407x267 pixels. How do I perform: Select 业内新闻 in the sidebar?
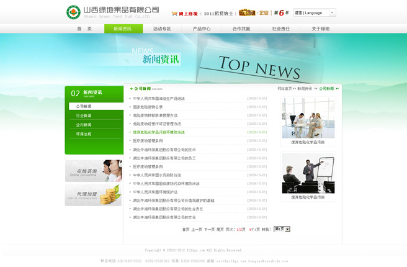(x=84, y=125)
